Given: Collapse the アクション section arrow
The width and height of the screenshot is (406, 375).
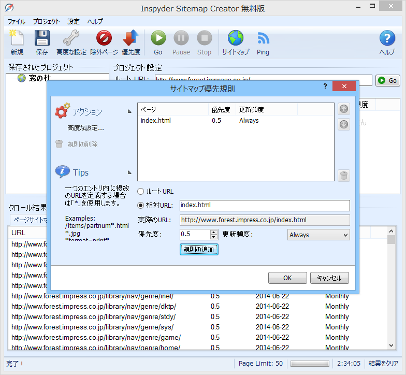Looking at the screenshot, I should [x=129, y=111].
